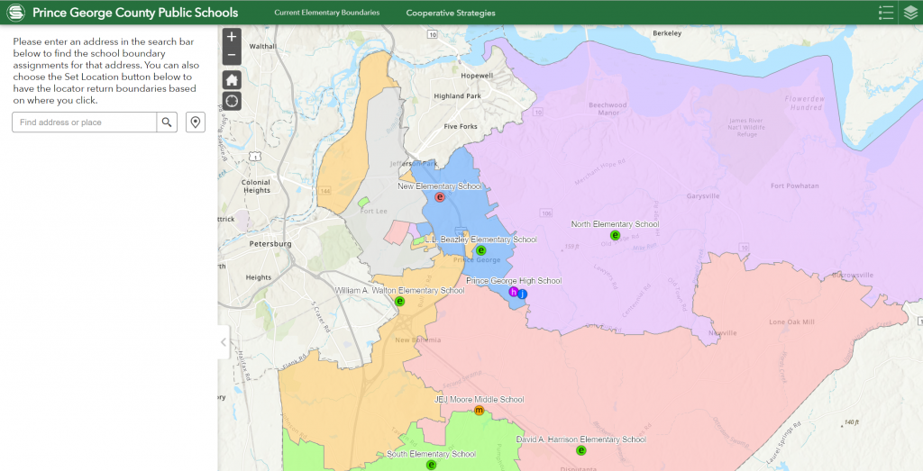The width and height of the screenshot is (923, 471).
Task: Open the legend list panel
Action: point(886,13)
